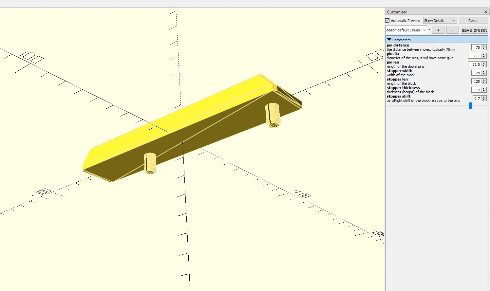This screenshot has width=490, height=291.
Task: Click the pin distance spinner arrows
Action: tap(484, 47)
